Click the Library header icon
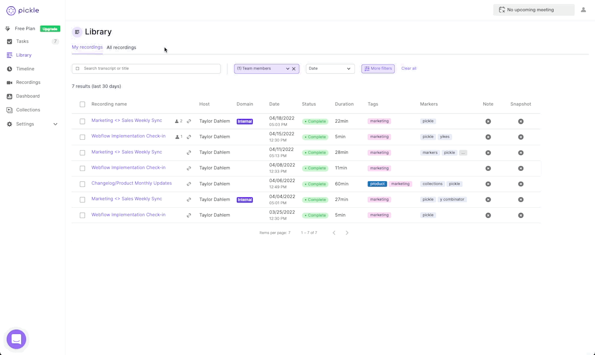The height and width of the screenshot is (355, 595). click(77, 32)
